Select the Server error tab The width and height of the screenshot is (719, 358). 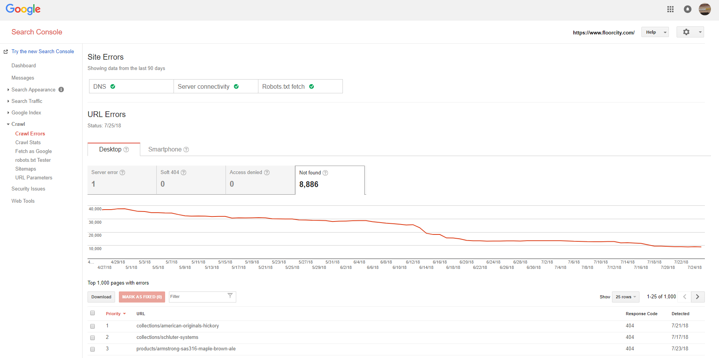coord(122,180)
